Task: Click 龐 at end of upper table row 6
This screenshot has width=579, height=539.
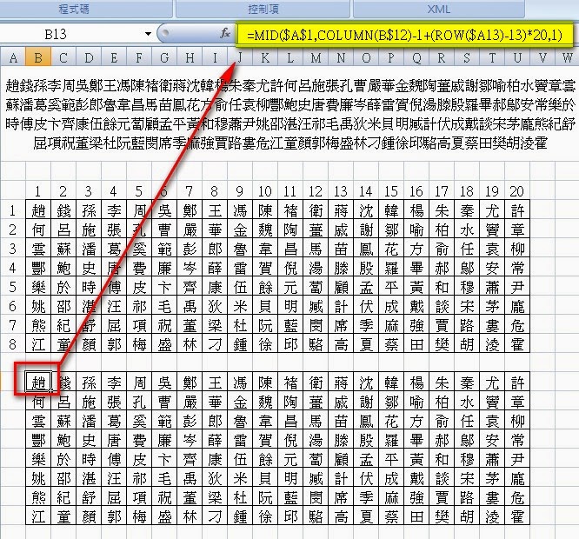Action: [517, 306]
